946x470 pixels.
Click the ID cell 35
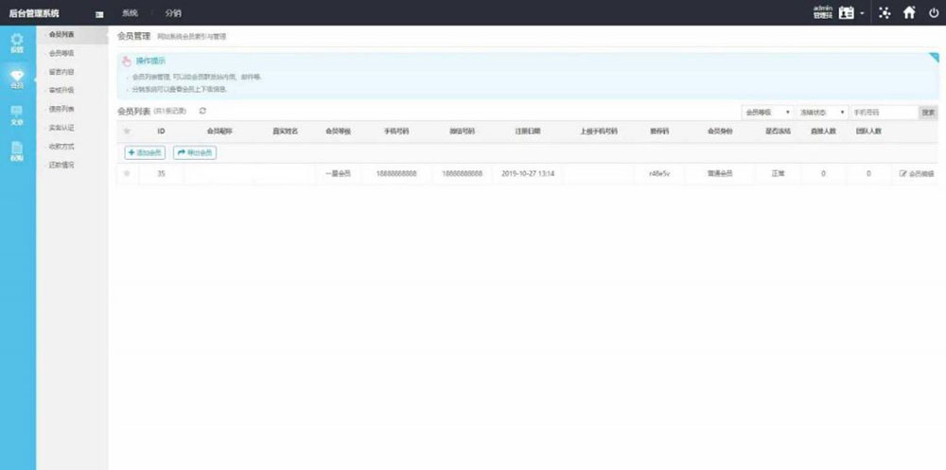(161, 174)
